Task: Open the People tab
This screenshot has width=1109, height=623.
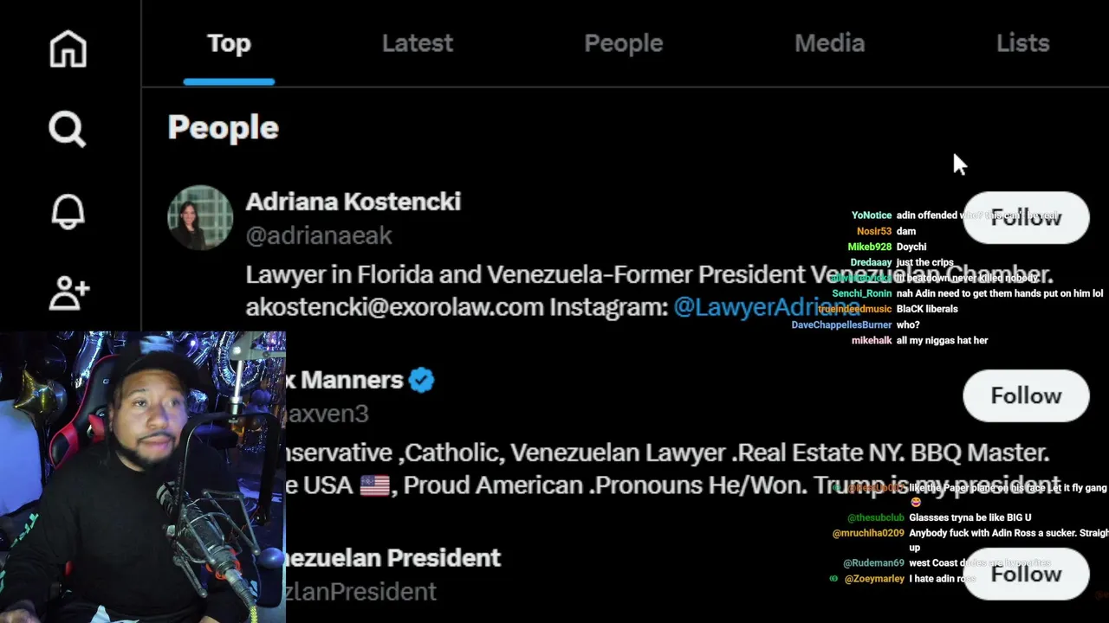Action: 623,43
